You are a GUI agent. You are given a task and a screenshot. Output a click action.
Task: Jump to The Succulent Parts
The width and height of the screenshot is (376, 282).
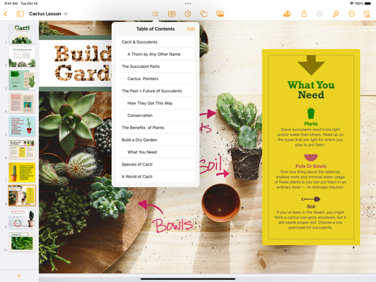tap(156, 66)
